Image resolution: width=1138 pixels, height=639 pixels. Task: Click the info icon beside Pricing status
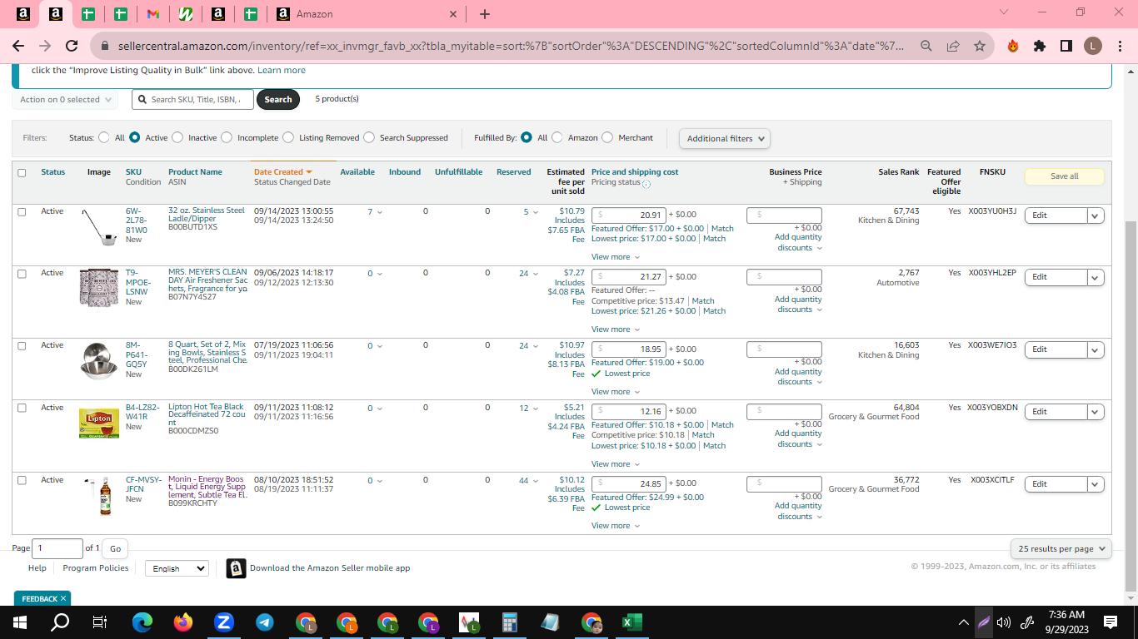coord(646,184)
